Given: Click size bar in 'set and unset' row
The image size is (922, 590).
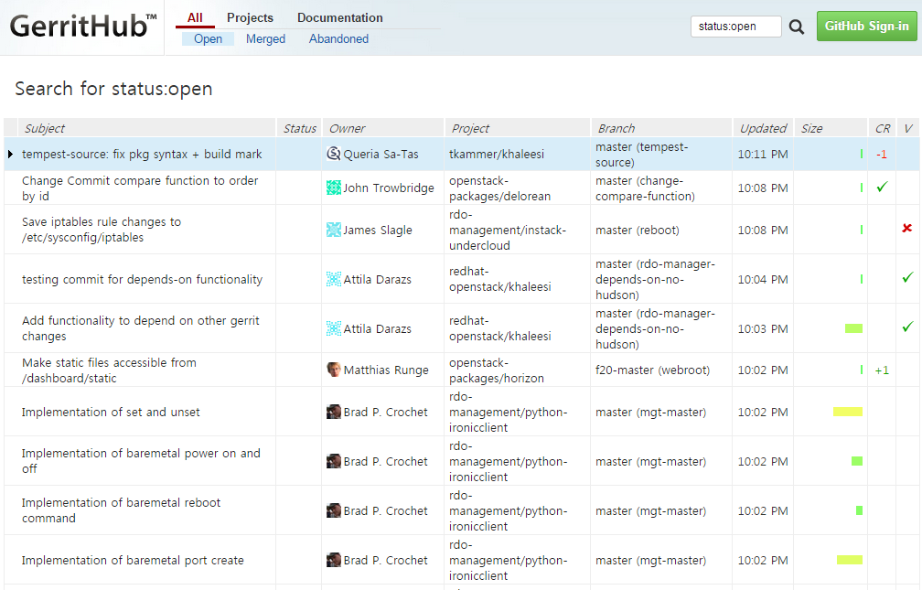Looking at the screenshot, I should 848,412.
